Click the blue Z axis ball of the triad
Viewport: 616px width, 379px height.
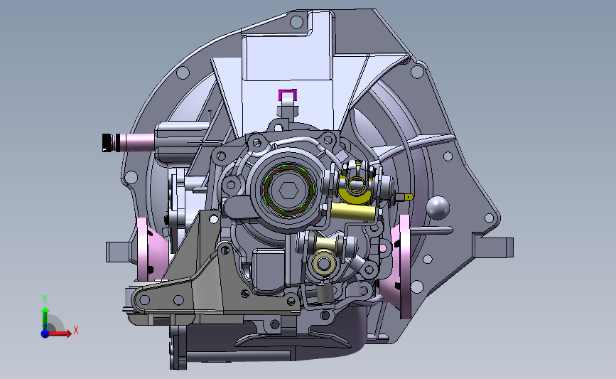pyautogui.click(x=45, y=333)
